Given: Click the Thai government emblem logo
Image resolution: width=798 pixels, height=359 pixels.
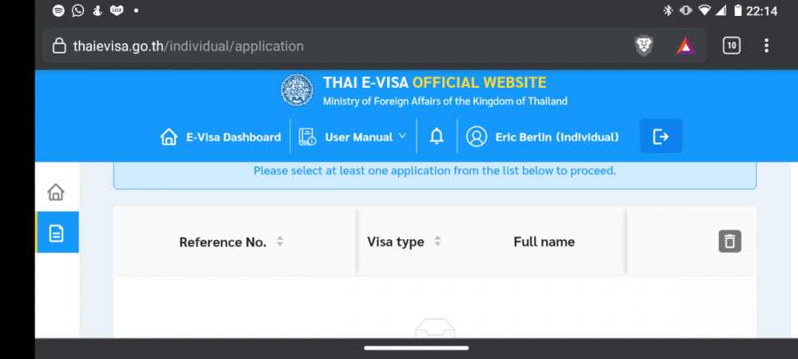Looking at the screenshot, I should [x=297, y=90].
